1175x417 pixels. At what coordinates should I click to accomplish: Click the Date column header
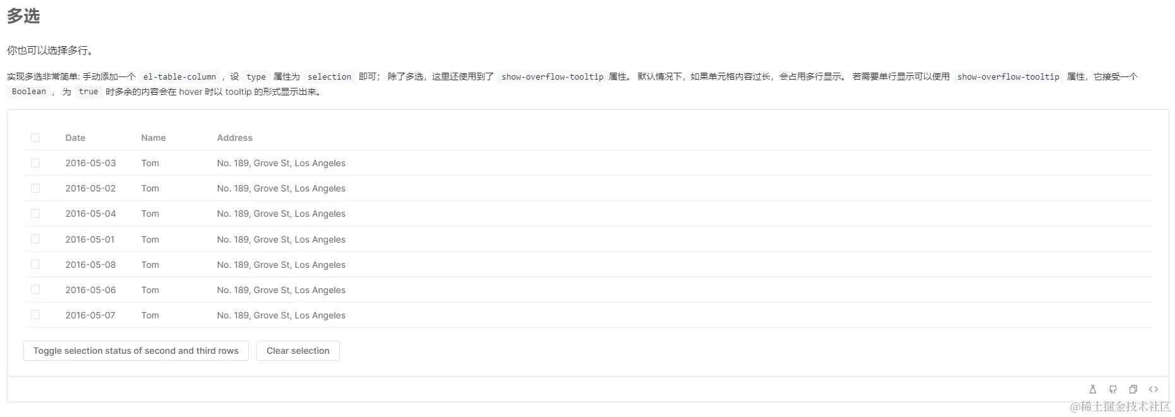[75, 138]
